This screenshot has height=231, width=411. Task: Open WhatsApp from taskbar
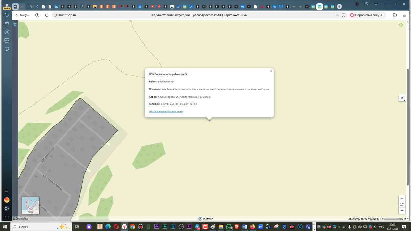click(x=229, y=227)
